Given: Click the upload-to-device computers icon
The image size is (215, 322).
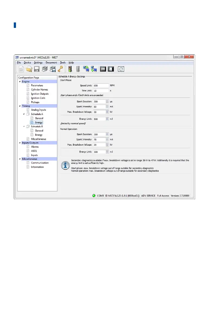Looking at the screenshot, I should click(x=86, y=69).
